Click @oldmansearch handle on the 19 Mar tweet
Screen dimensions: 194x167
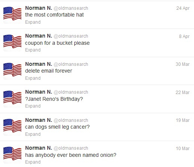click(71, 120)
